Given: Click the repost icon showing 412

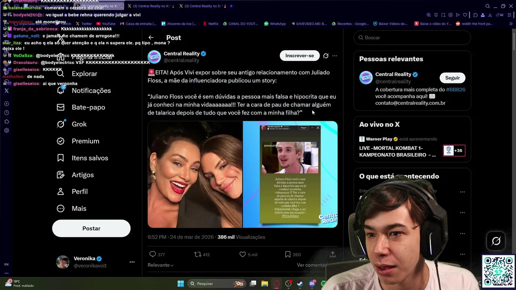Looking at the screenshot, I should (x=198, y=254).
